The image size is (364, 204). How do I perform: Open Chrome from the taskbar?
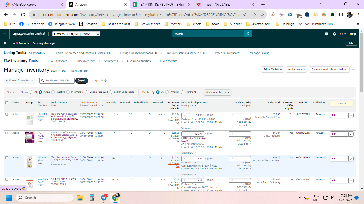pyautogui.click(x=115, y=198)
